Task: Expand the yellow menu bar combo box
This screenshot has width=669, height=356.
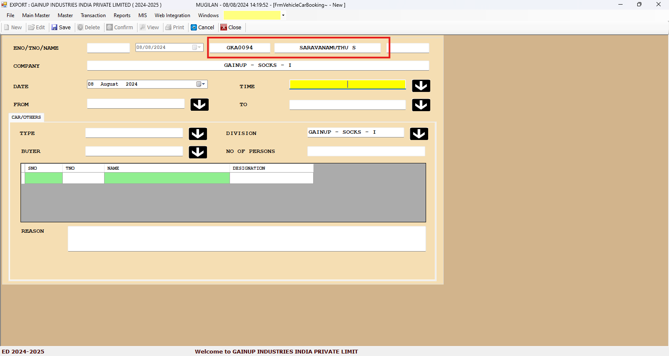Action: point(283,15)
